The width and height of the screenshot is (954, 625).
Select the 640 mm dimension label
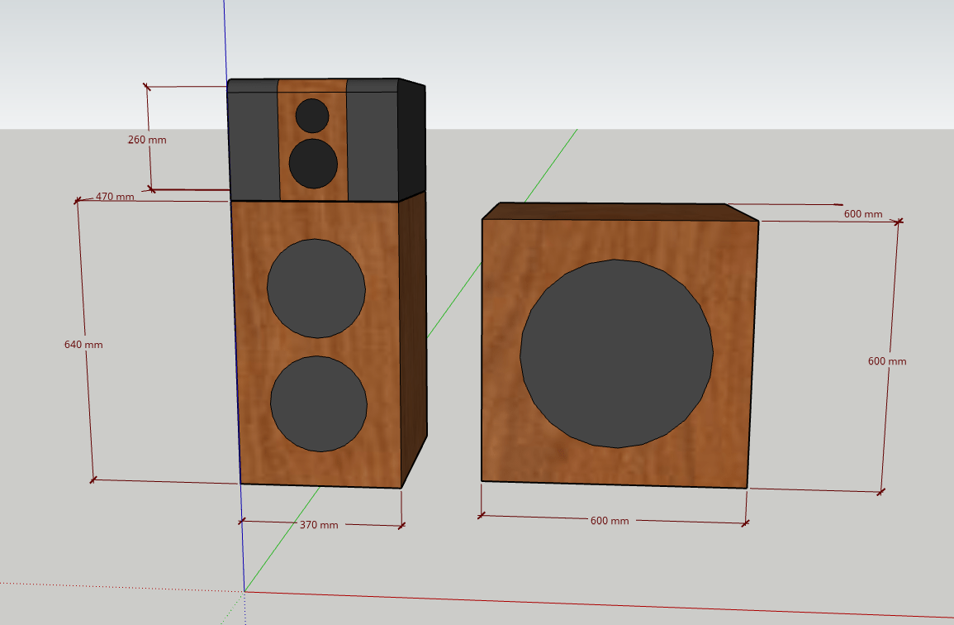point(83,345)
